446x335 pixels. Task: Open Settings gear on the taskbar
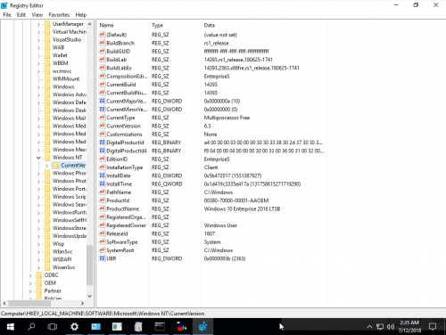click(74, 327)
